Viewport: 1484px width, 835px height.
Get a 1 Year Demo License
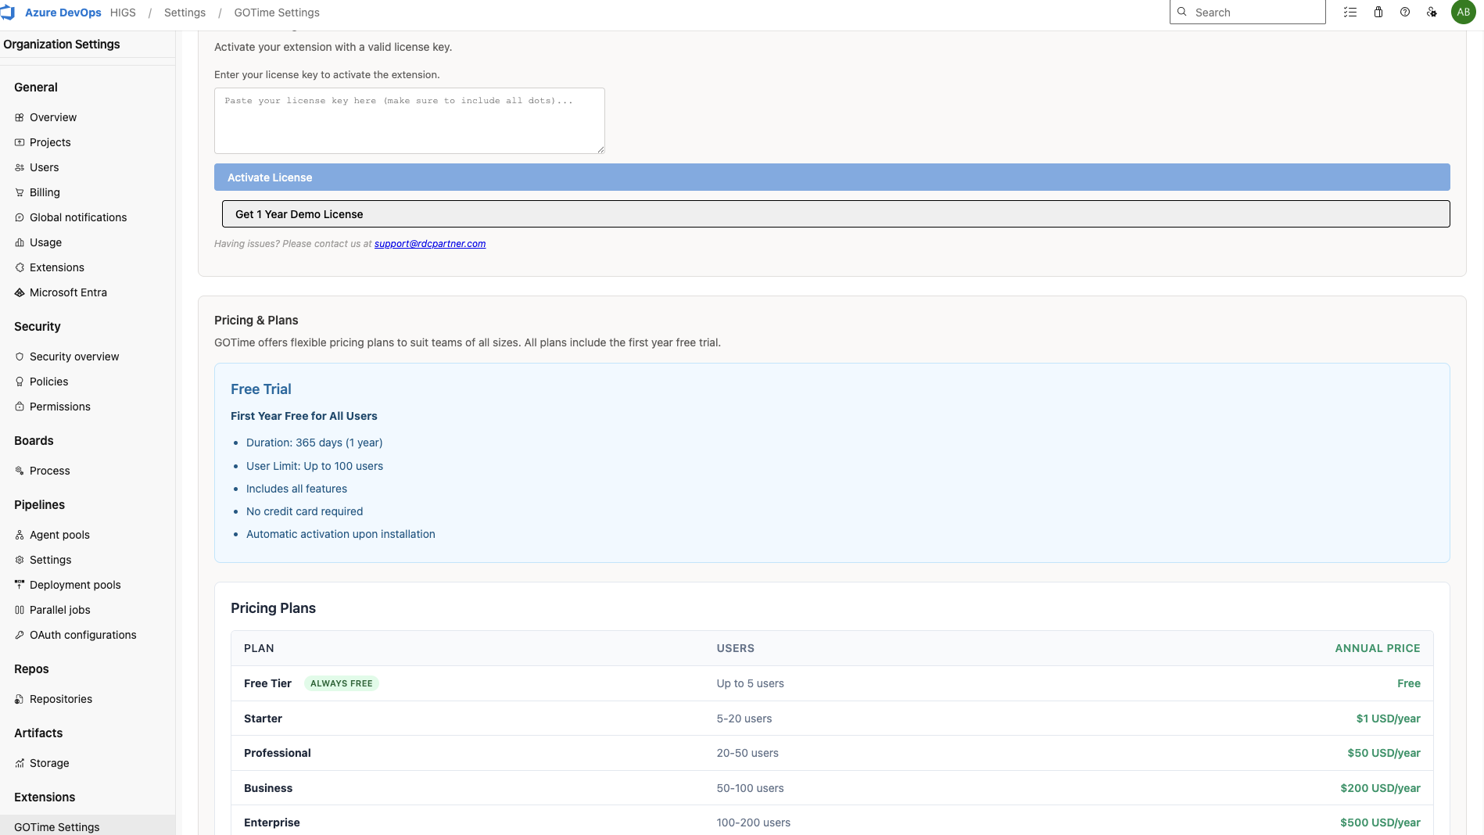point(831,213)
